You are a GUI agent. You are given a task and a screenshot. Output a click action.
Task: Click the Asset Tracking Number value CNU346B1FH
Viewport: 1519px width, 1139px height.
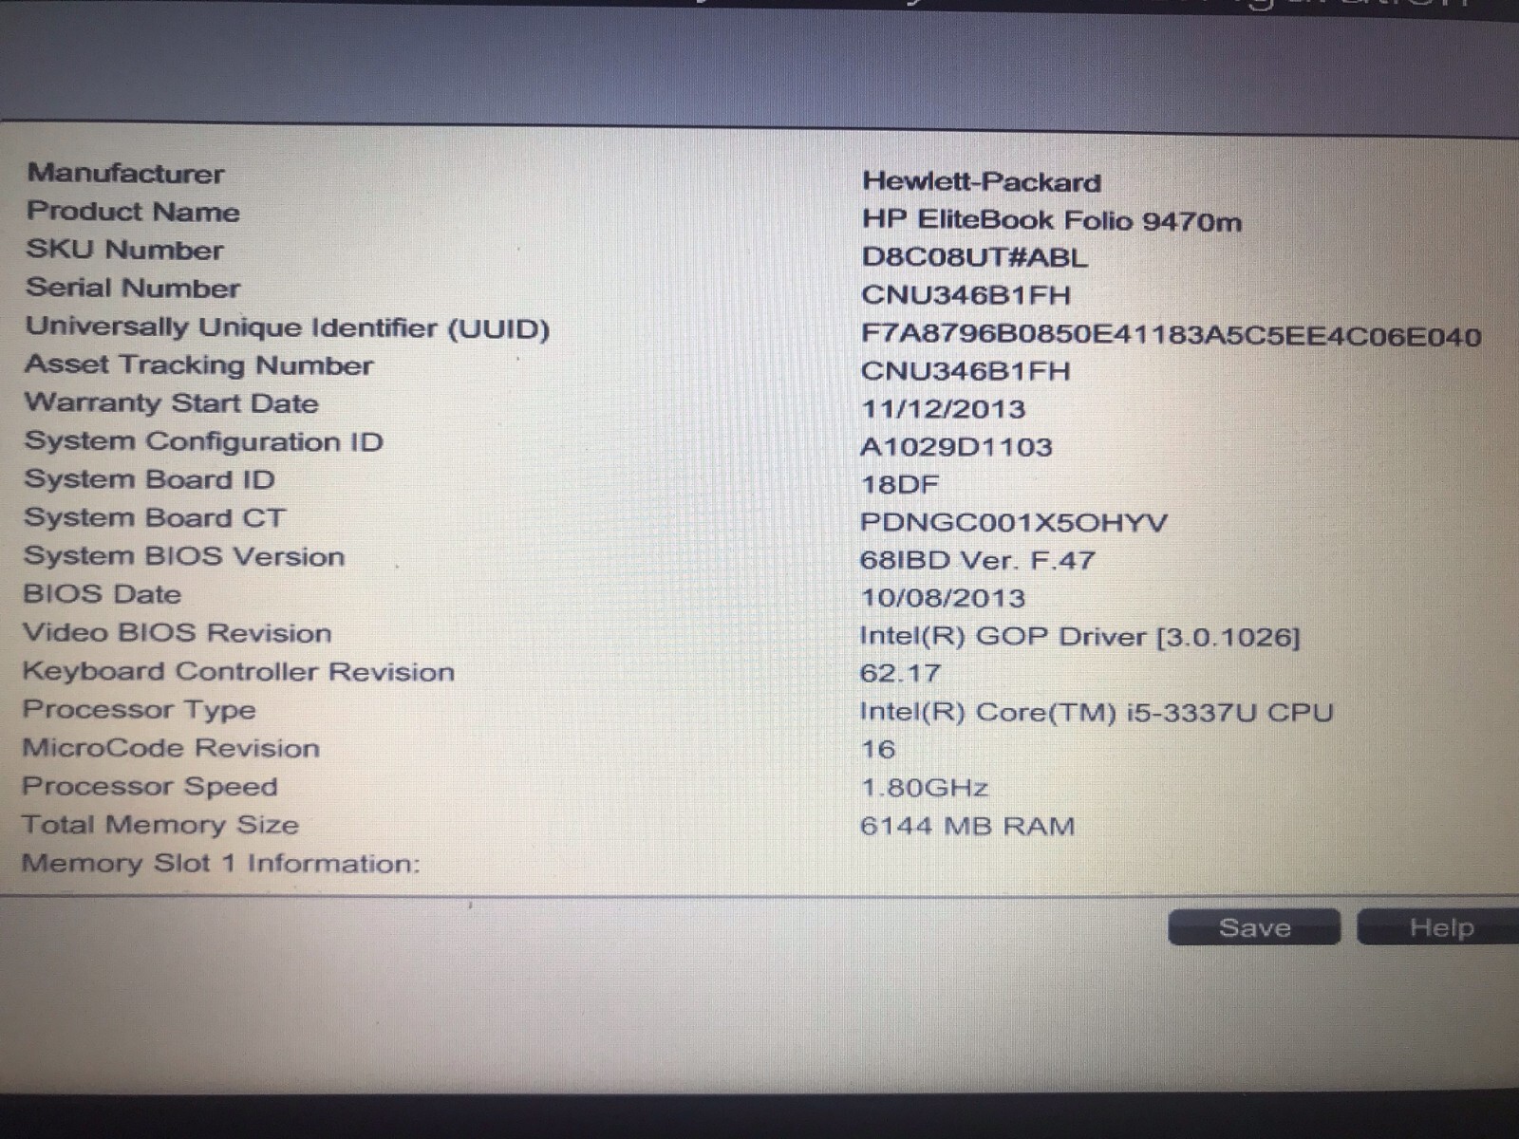(966, 371)
